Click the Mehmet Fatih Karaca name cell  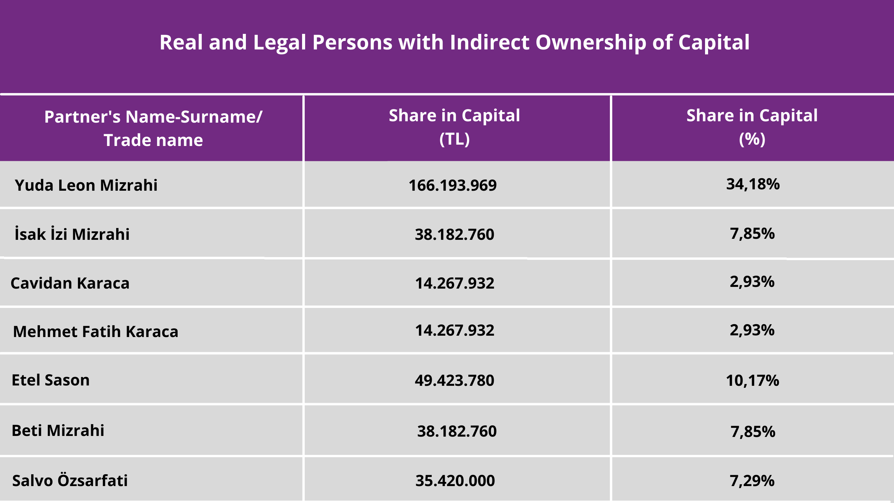(95, 331)
